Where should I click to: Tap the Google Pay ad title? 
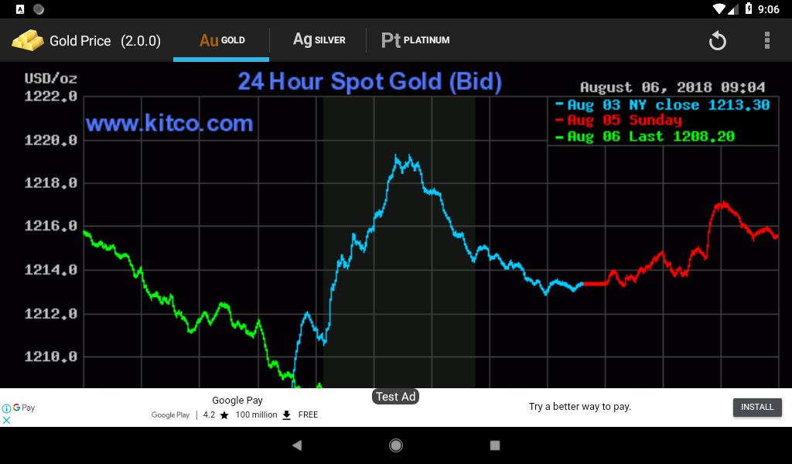(x=237, y=401)
